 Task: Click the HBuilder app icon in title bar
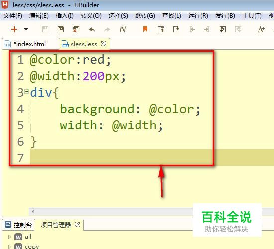tap(5, 4)
